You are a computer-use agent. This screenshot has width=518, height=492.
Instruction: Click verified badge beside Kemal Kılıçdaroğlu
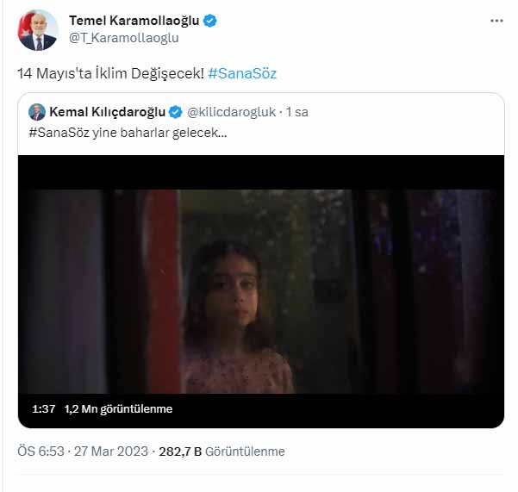pyautogui.click(x=175, y=112)
